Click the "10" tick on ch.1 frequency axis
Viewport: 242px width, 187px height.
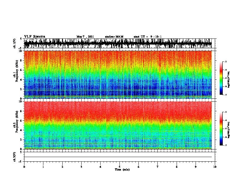tap(21, 51)
